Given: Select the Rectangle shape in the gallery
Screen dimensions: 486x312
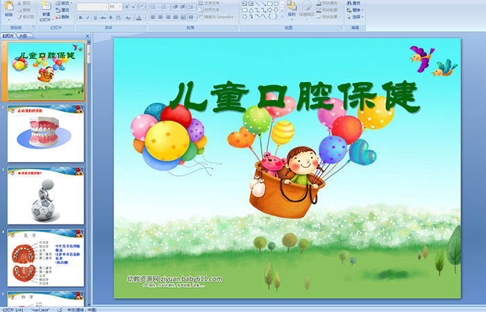Looking at the screenshot, I should coord(269,3).
